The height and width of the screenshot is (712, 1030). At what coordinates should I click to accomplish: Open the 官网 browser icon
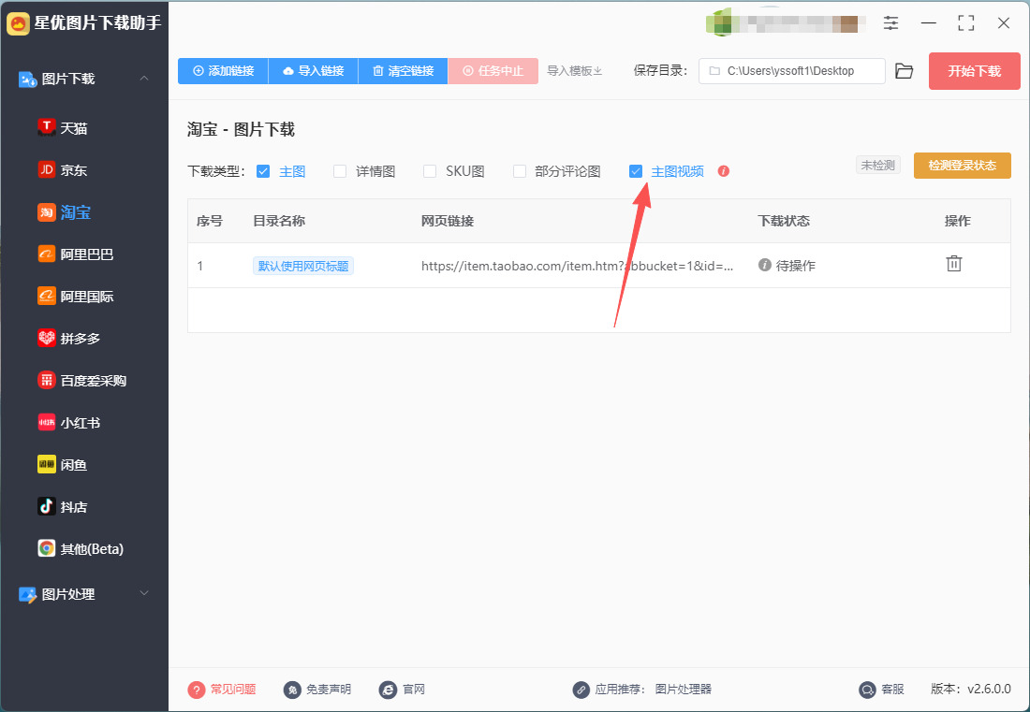[389, 690]
